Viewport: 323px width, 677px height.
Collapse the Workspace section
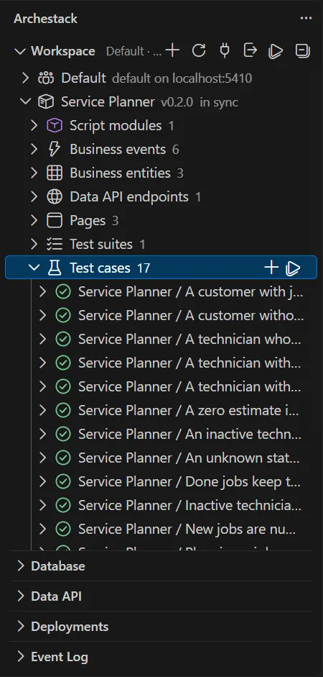tap(20, 51)
